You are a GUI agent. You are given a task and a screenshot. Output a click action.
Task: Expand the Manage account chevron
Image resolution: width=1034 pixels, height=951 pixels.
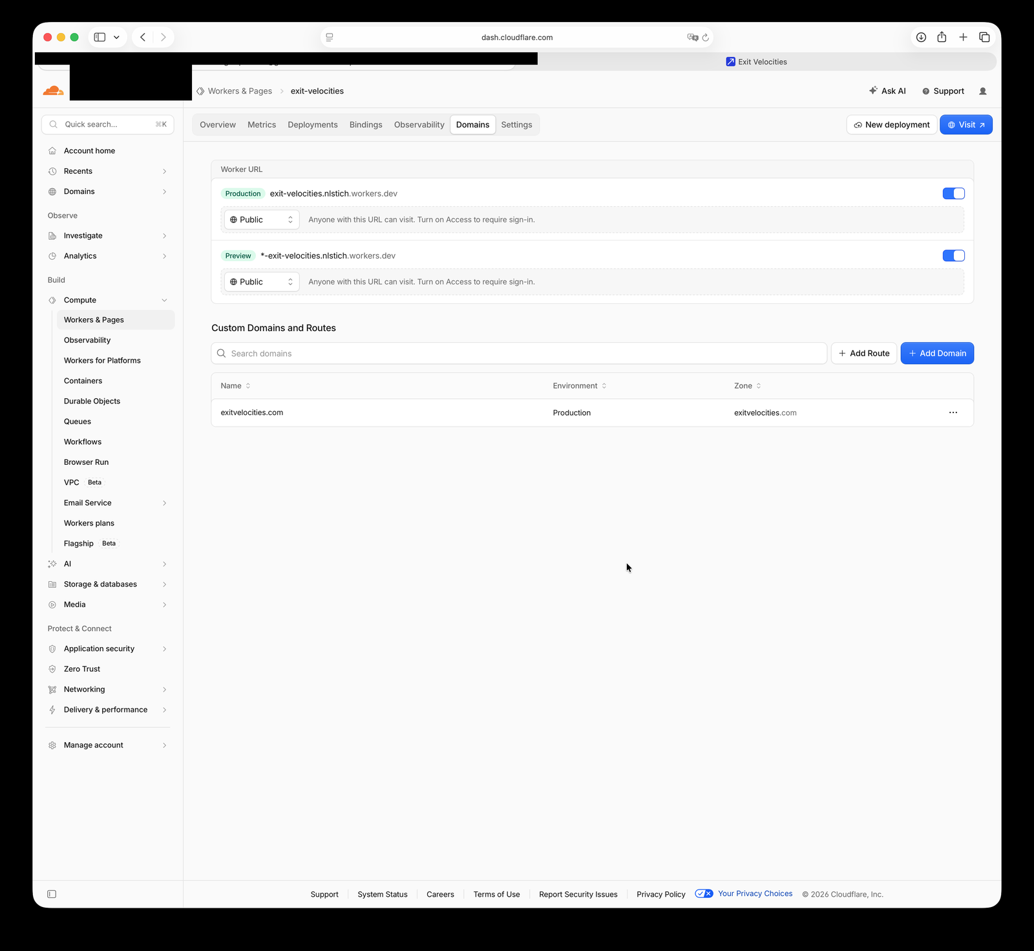164,745
